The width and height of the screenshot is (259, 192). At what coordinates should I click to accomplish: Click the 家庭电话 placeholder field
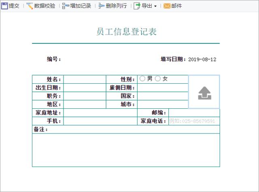point(194,121)
